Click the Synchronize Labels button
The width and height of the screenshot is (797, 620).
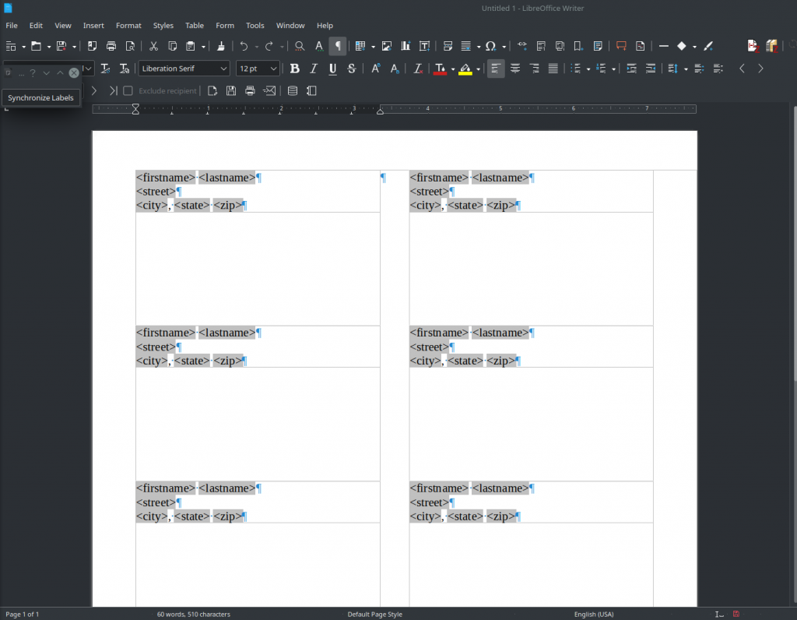point(40,97)
